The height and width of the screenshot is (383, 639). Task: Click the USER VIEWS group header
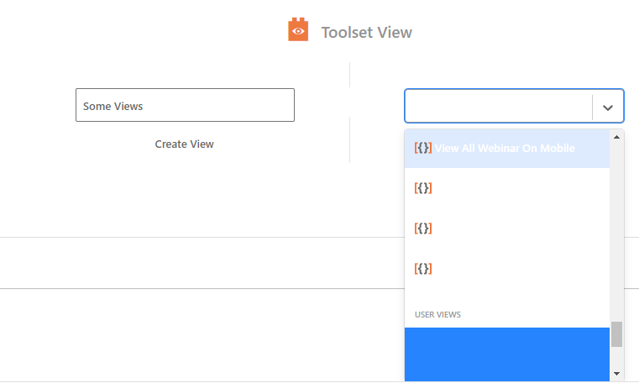437,315
